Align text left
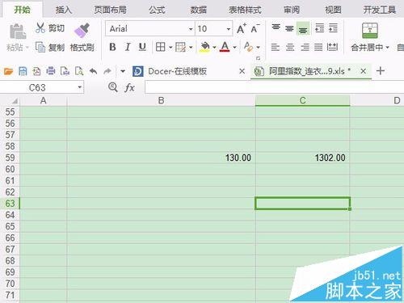Image resolution: width=404 pixels, height=303 pixels. click(276, 47)
